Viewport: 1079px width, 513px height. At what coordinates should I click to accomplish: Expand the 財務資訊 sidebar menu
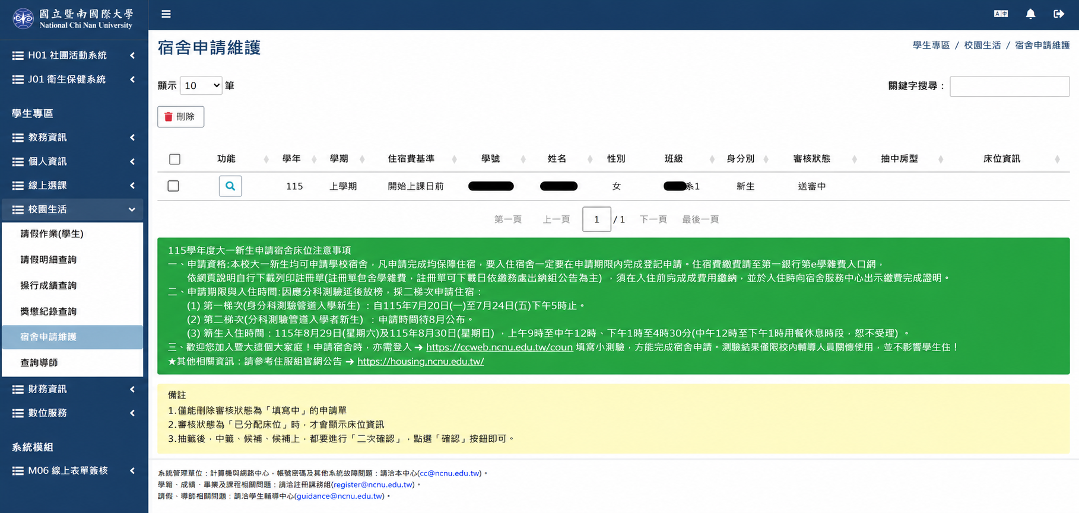click(x=74, y=389)
